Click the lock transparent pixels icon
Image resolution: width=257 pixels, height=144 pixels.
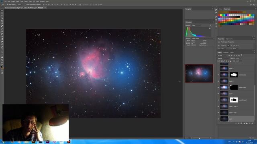222,61
